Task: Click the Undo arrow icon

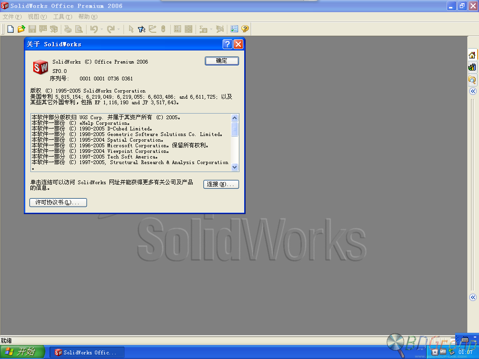Action: (94, 29)
